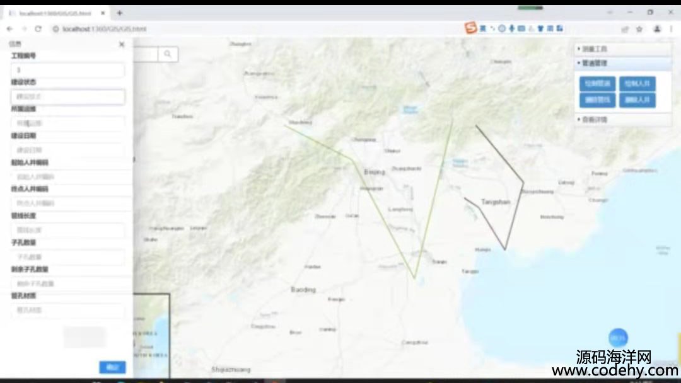Click the map search text box
This screenshot has width=681, height=383.
146,54
